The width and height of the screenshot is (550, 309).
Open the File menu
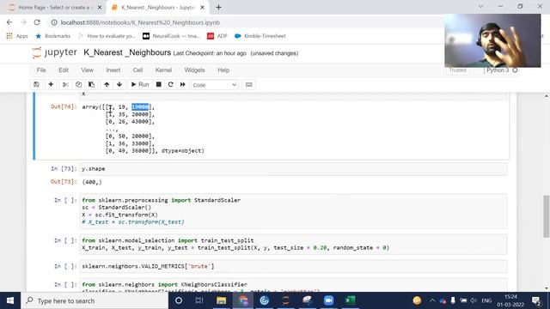pyautogui.click(x=41, y=70)
